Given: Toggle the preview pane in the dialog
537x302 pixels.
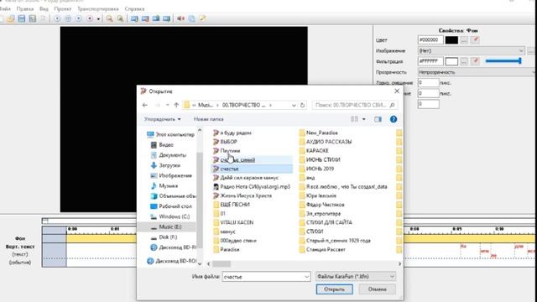Looking at the screenshot, I should pyautogui.click(x=378, y=119).
